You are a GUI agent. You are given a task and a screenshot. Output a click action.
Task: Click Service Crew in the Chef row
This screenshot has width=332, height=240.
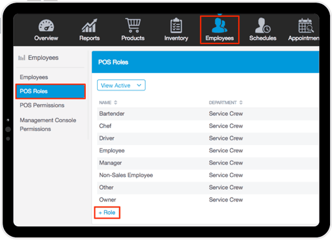[226, 126]
